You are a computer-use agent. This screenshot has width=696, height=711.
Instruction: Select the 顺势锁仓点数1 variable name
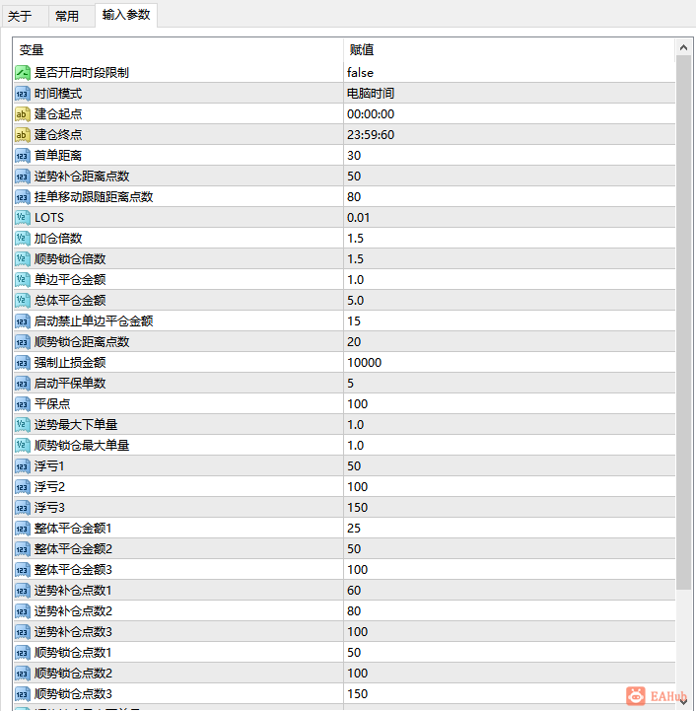pos(73,653)
